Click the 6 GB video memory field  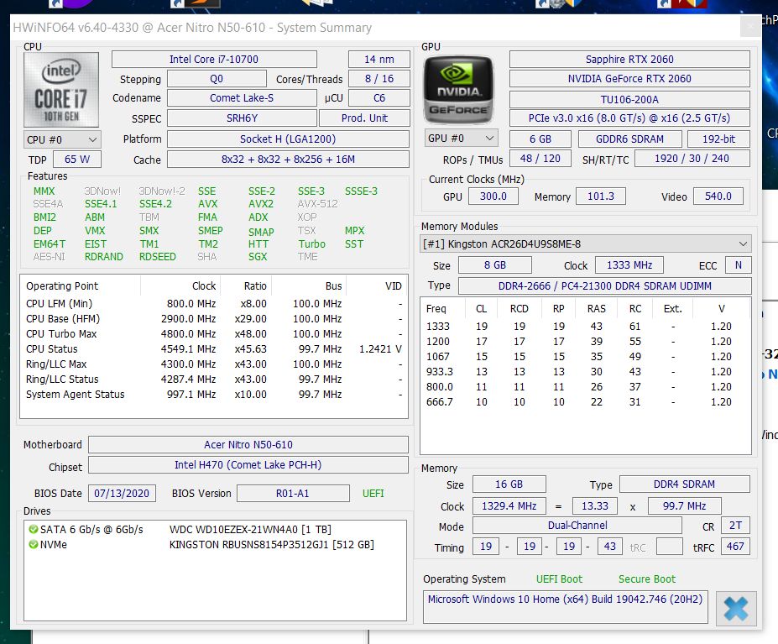click(540, 139)
